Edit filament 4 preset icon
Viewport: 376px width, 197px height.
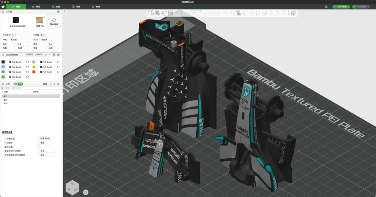[58, 67]
